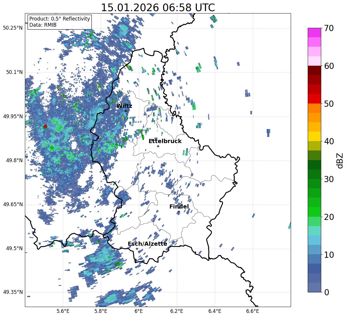Click the 49.5°N latitude label
This screenshot has width=347, height=317.
tap(14, 248)
